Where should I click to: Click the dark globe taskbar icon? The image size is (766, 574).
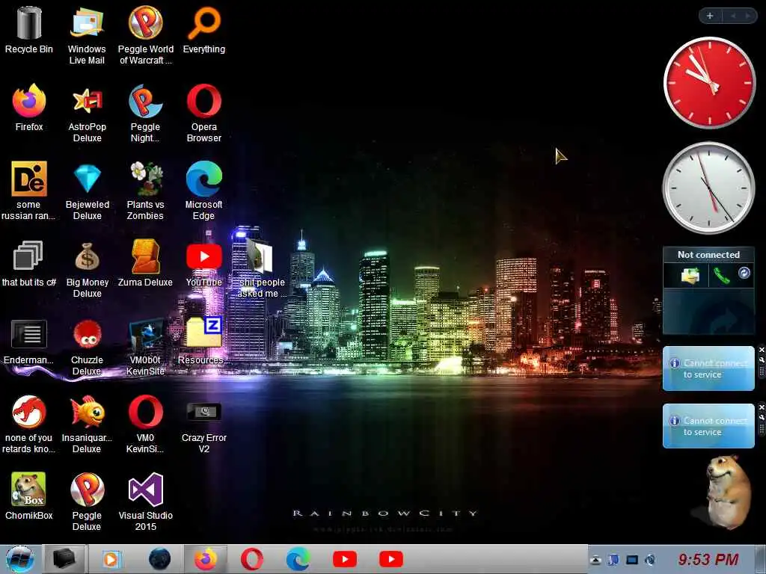point(160,559)
